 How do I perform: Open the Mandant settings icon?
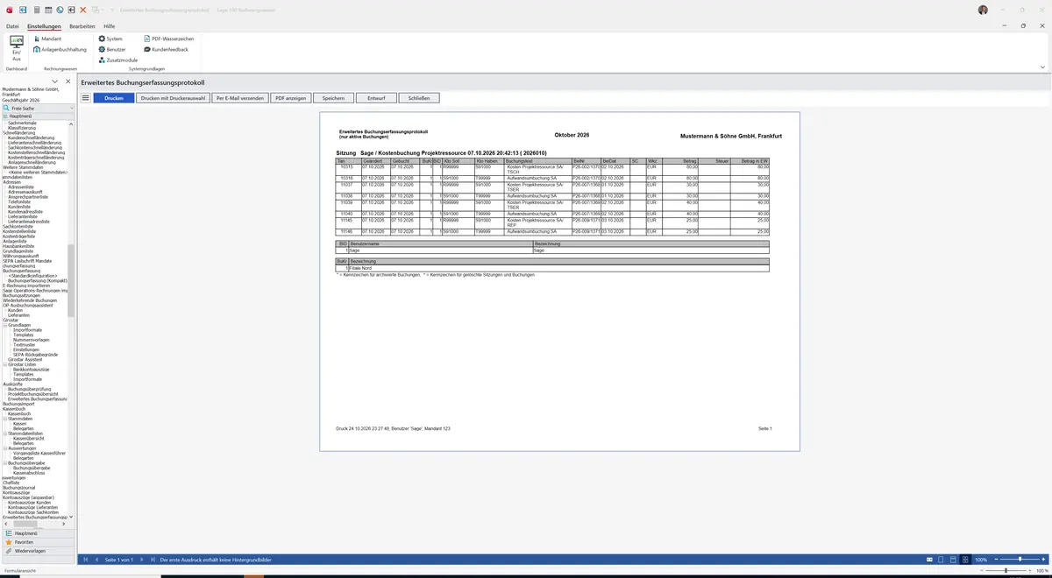coord(36,39)
